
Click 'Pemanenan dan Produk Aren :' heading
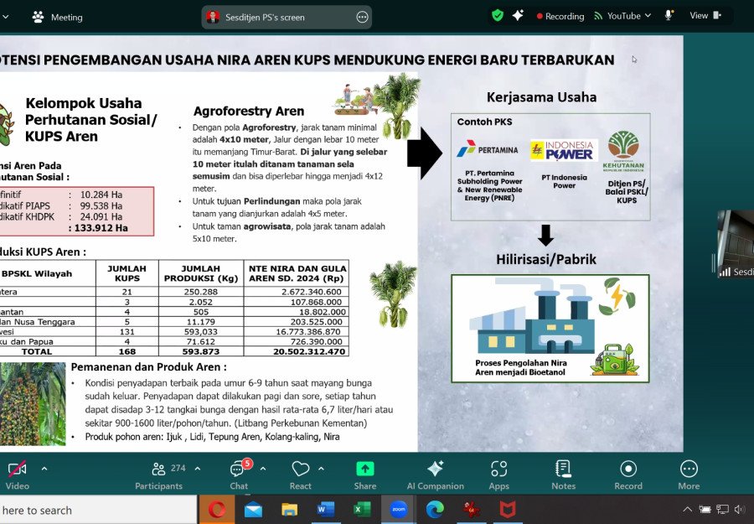click(148, 366)
